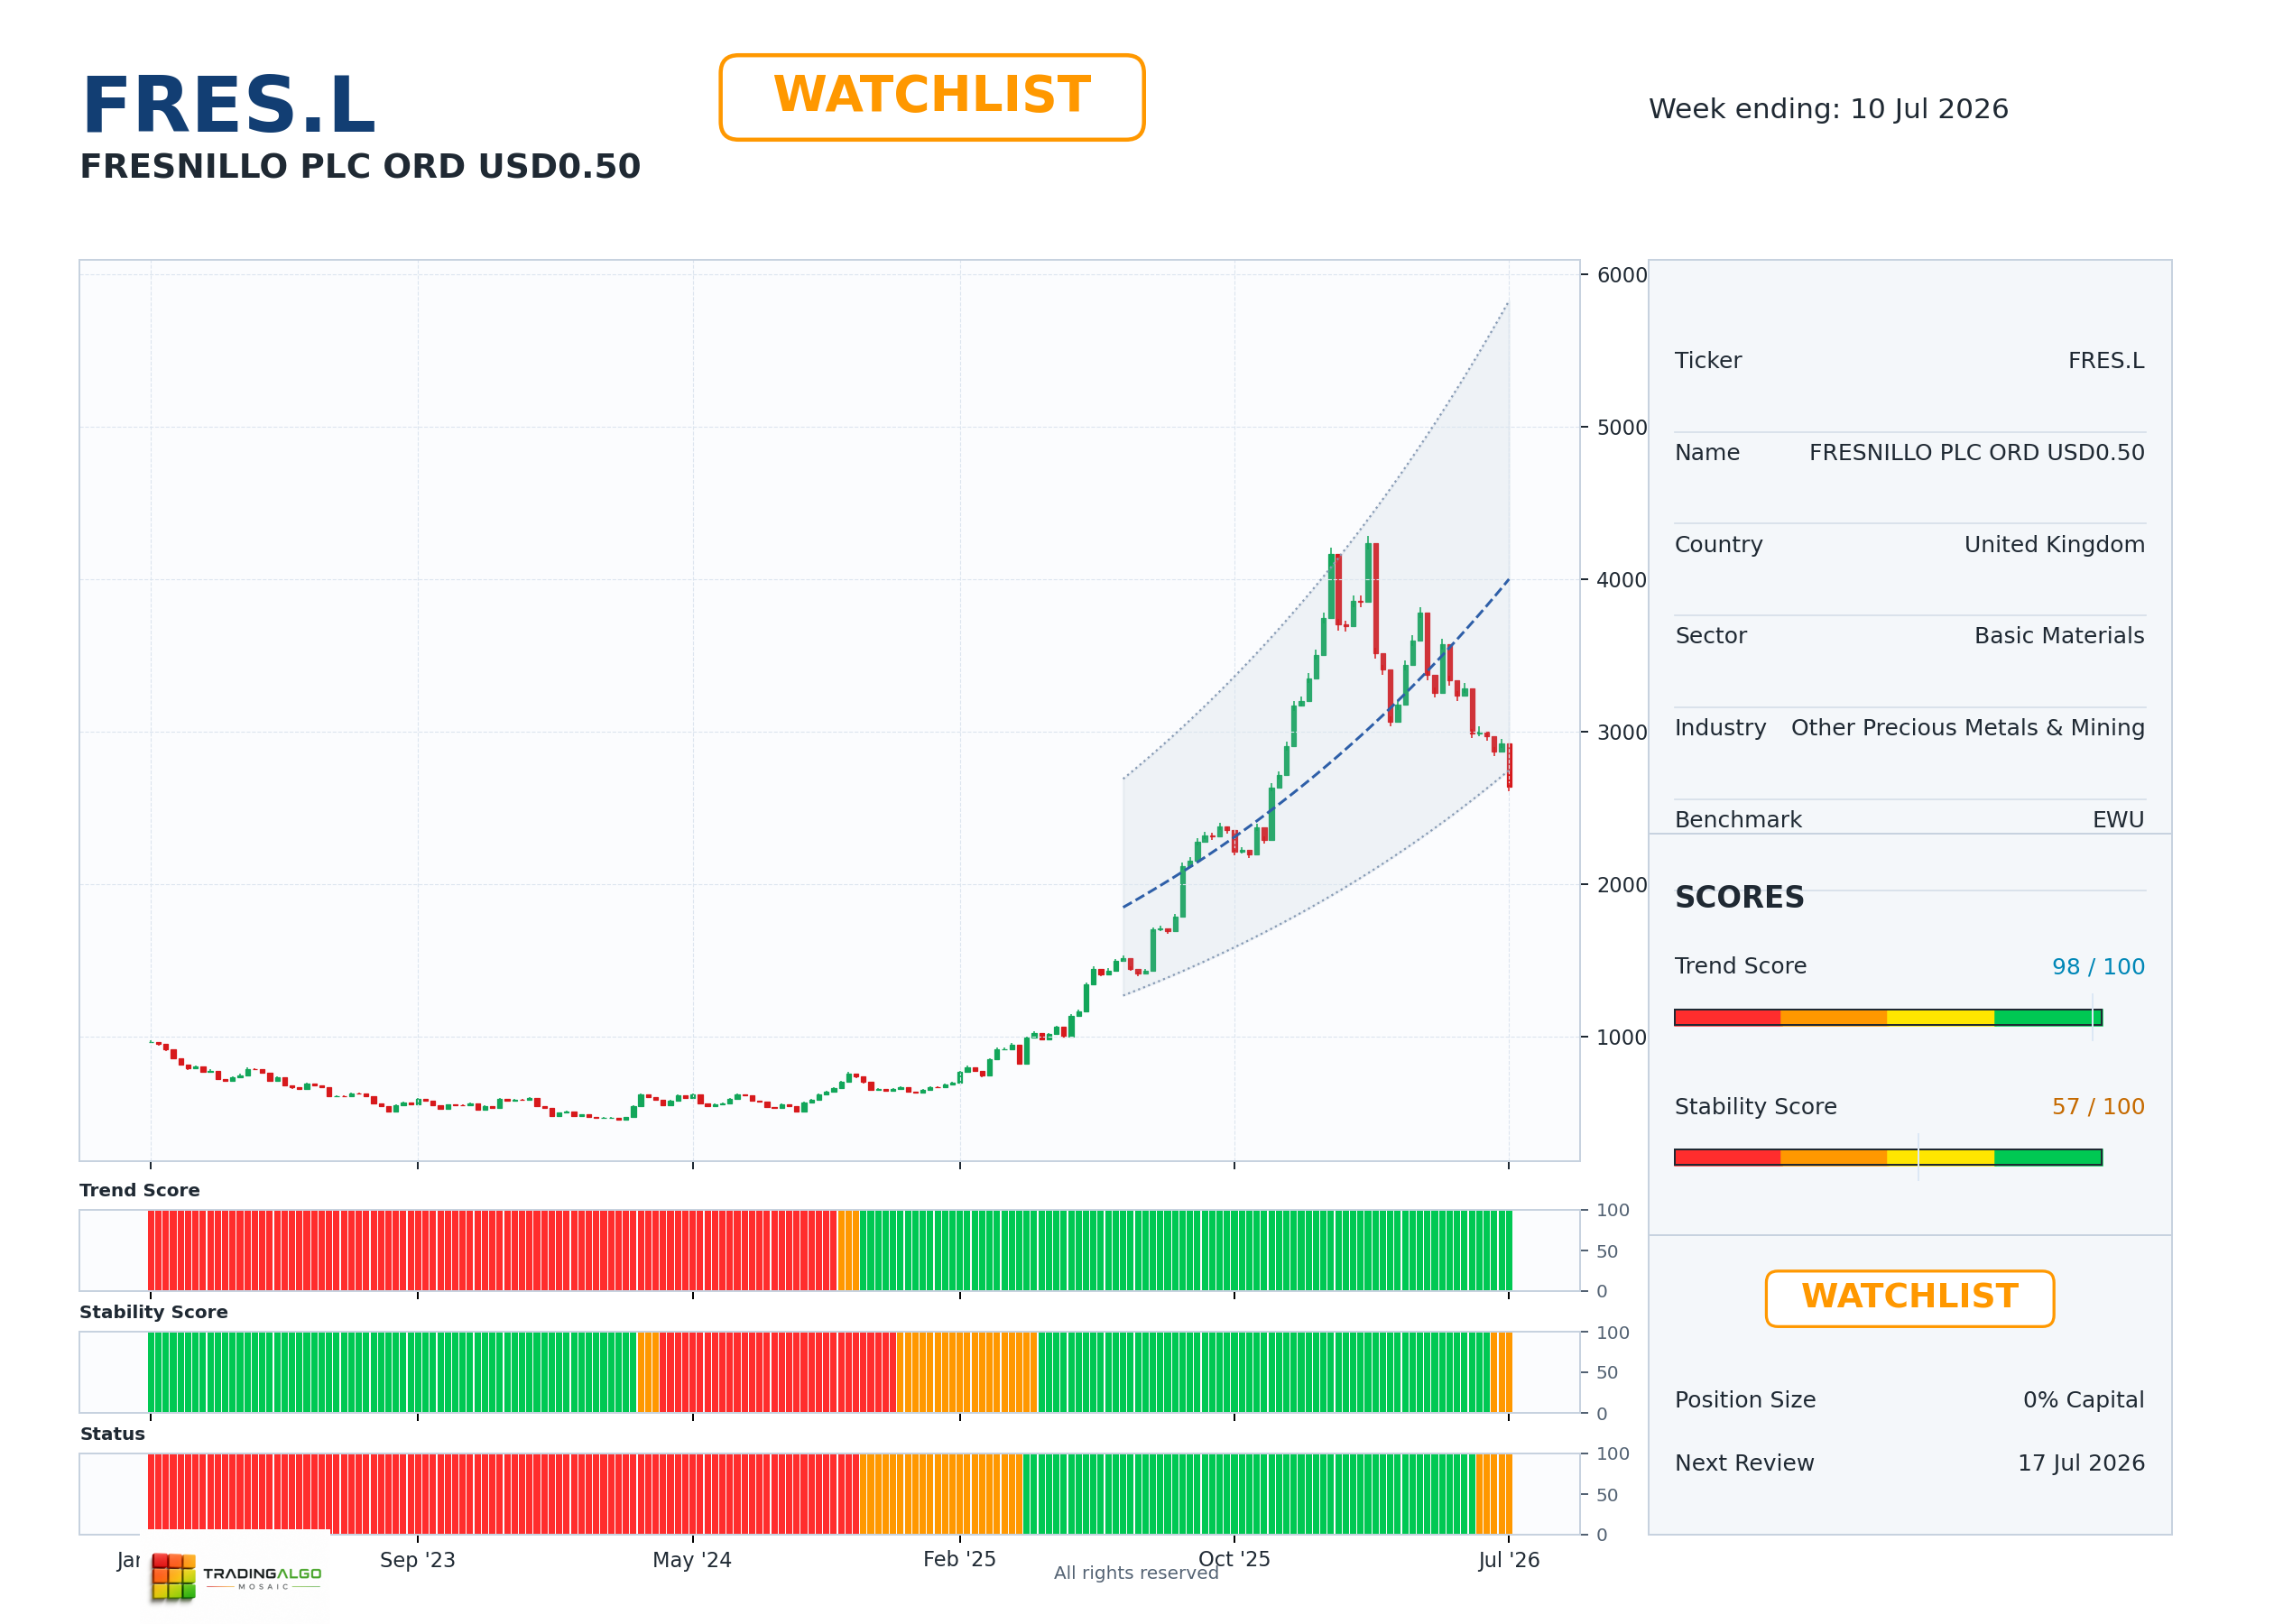Click the 'Position Size' label
This screenshot has width=2274, height=1624.
pos(1745,1400)
